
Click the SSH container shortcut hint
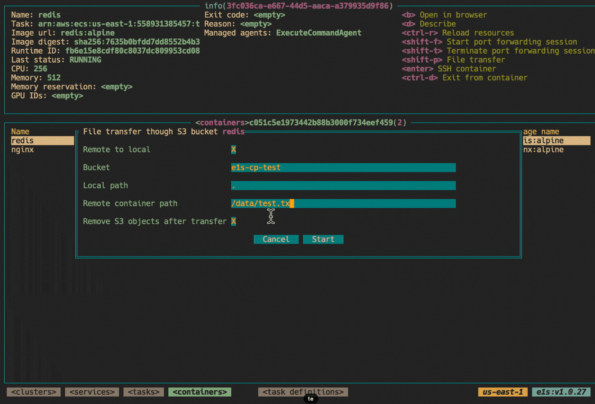(x=449, y=69)
